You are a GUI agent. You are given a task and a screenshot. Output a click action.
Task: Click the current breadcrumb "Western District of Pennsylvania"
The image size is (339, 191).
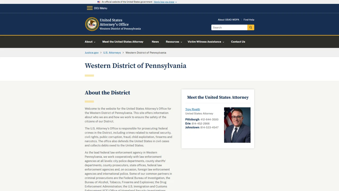[x=146, y=53]
